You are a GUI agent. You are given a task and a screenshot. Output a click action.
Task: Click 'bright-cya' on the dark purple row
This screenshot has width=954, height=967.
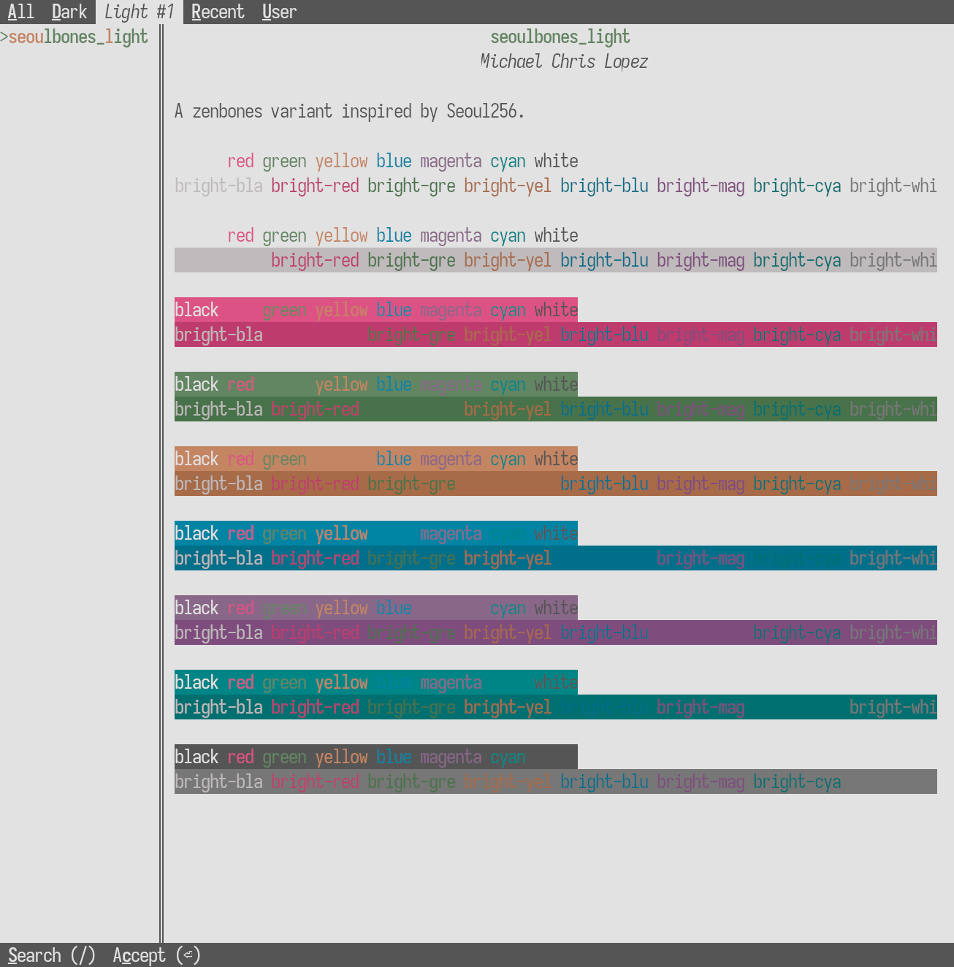[x=797, y=632]
